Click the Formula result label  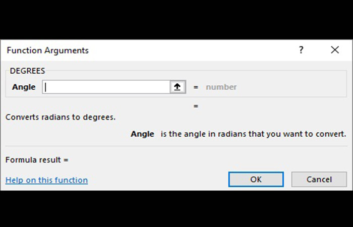tap(36, 160)
